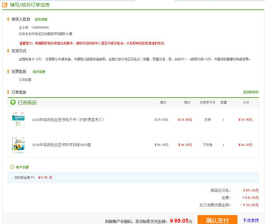Click the 填写/核对订单信息 page title

coord(30,5)
